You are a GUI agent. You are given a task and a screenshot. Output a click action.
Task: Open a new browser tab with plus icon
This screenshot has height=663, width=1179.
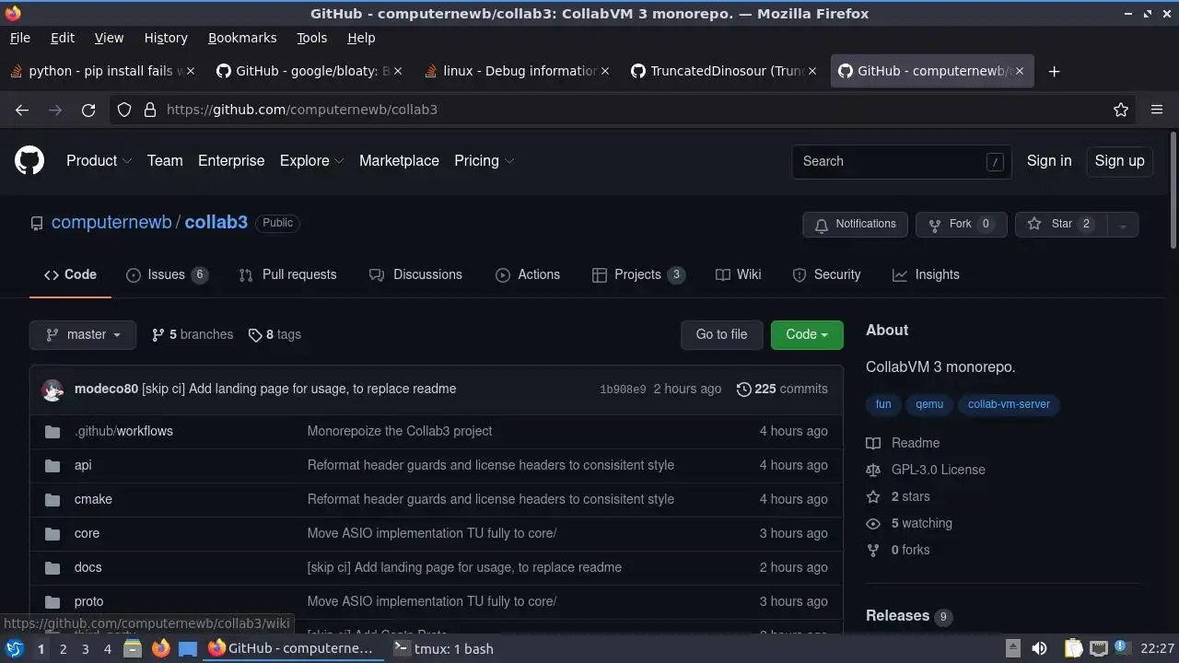tap(1055, 71)
